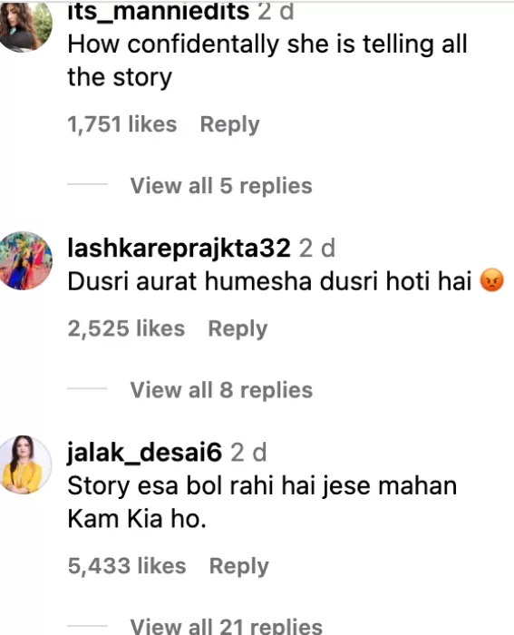Click the 2 d timestamp beside jalak_desai6
This screenshot has height=635, width=514.
pos(248,453)
